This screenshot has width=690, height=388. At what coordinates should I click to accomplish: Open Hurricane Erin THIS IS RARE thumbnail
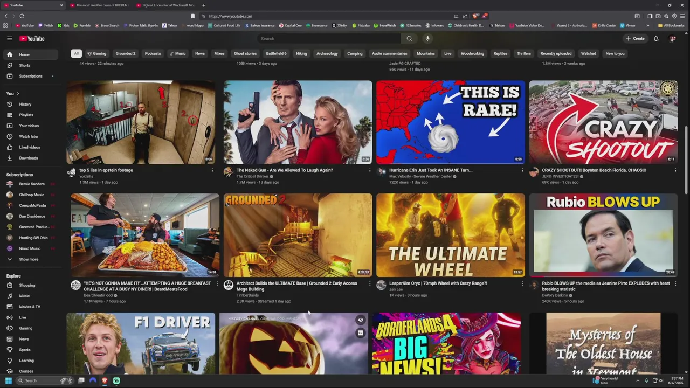tap(450, 122)
